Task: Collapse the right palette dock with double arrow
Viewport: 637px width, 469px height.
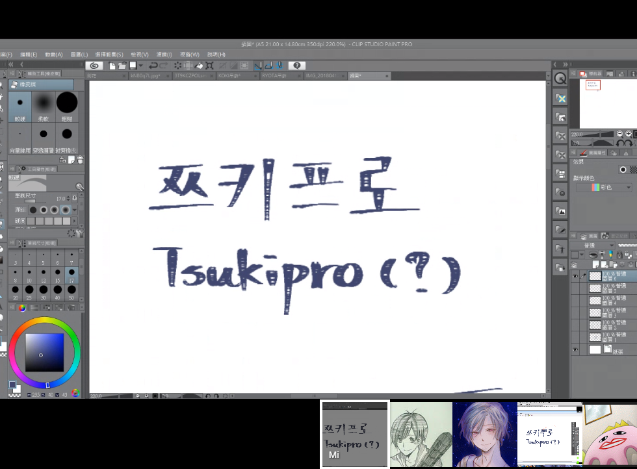Action: click(565, 64)
